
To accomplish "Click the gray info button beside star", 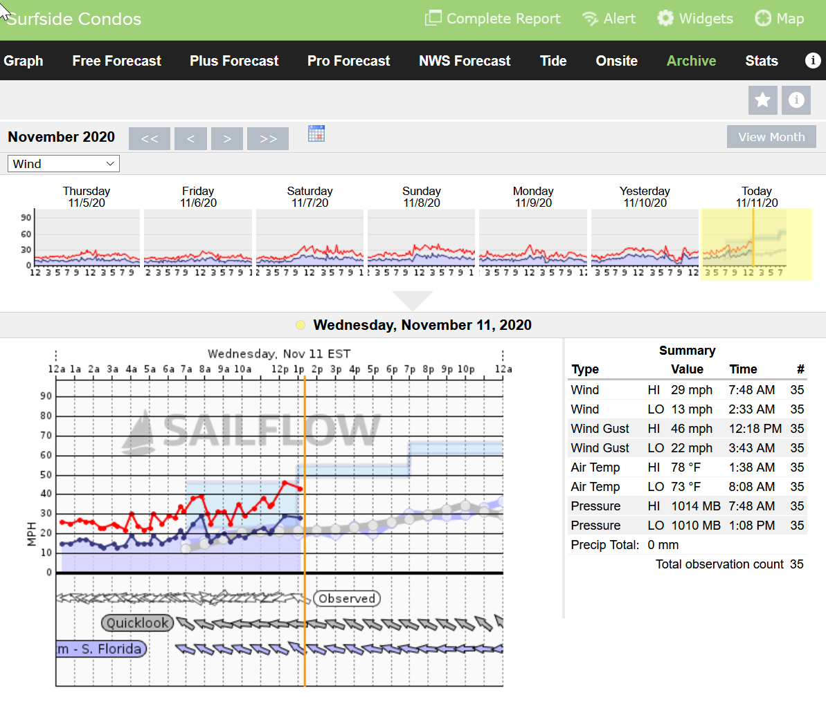I will [796, 100].
